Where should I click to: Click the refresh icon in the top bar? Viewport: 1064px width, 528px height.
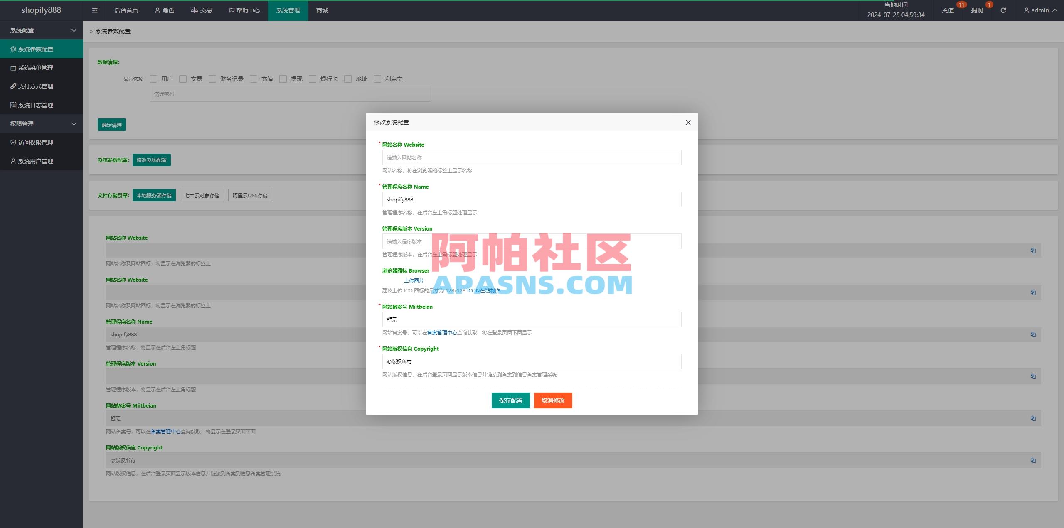point(1002,10)
